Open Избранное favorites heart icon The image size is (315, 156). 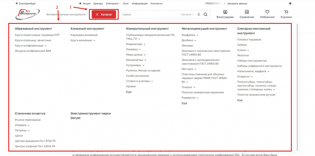(x=267, y=12)
